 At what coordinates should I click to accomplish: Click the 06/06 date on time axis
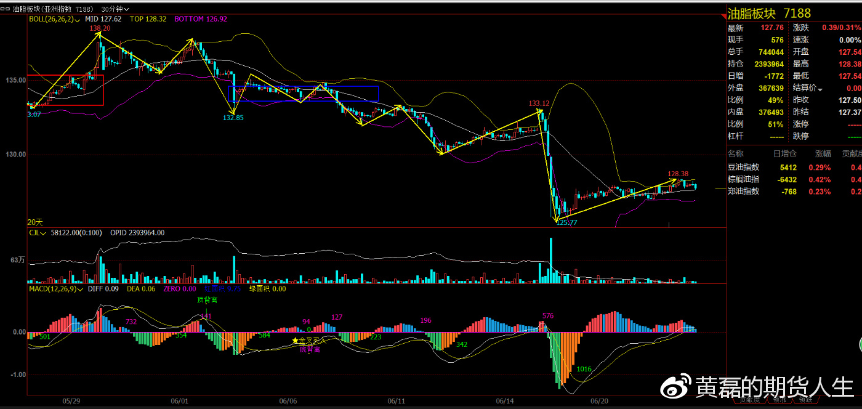[288, 400]
